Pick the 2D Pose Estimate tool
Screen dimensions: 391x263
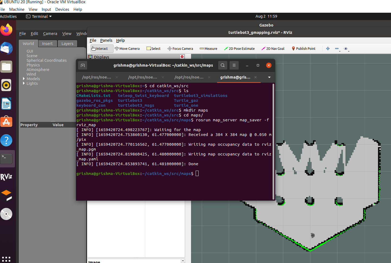(x=239, y=49)
